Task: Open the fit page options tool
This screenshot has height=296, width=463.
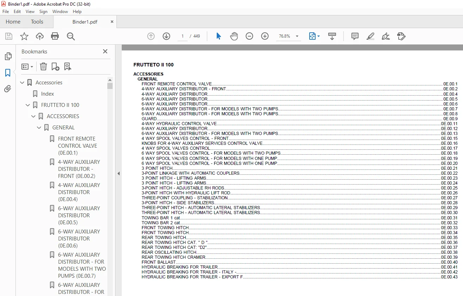Action: [x=314, y=36]
